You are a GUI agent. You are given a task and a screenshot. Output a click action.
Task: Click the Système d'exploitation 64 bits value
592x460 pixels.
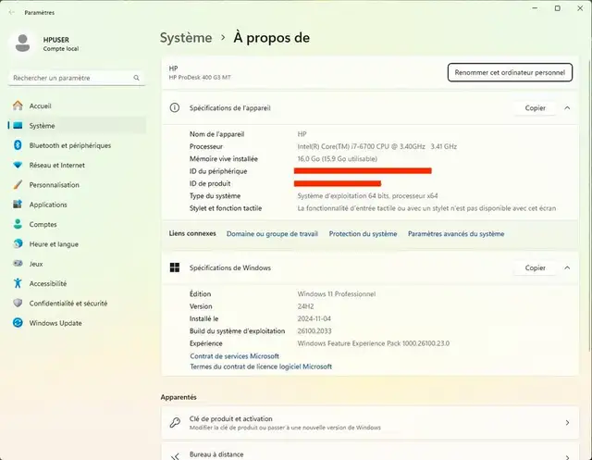point(367,196)
